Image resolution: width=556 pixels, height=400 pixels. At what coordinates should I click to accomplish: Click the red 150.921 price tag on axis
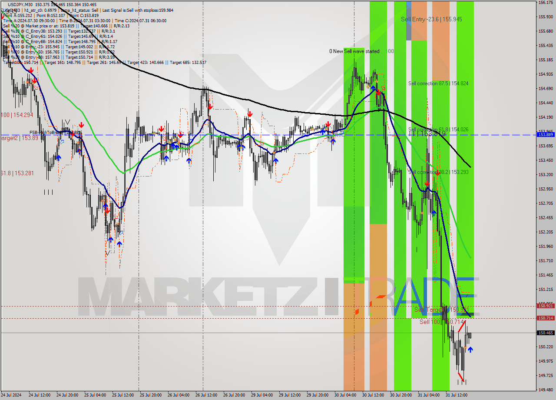[x=546, y=306]
